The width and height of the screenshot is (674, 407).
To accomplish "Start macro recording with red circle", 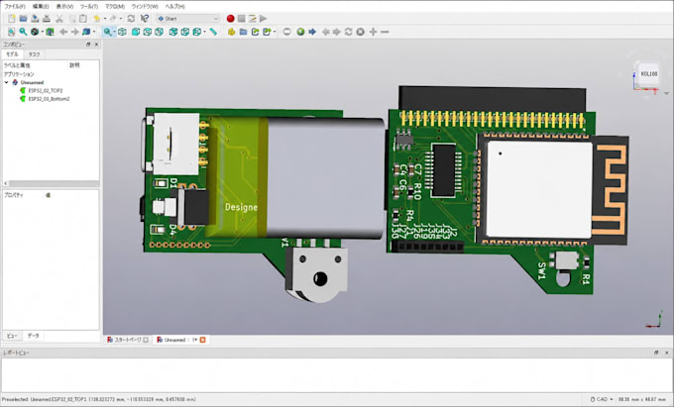I will (x=230, y=19).
